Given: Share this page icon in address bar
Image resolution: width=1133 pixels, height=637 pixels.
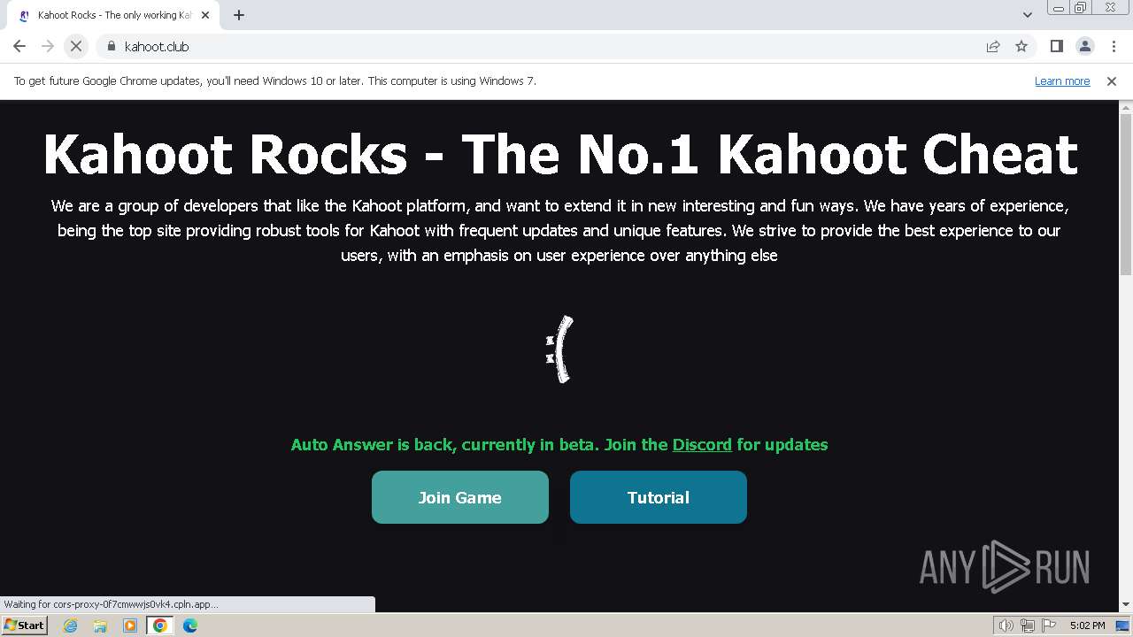Looking at the screenshot, I should tap(993, 46).
